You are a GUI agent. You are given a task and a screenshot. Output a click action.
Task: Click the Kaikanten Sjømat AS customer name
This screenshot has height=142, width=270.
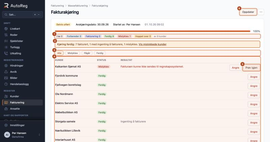[68, 66]
